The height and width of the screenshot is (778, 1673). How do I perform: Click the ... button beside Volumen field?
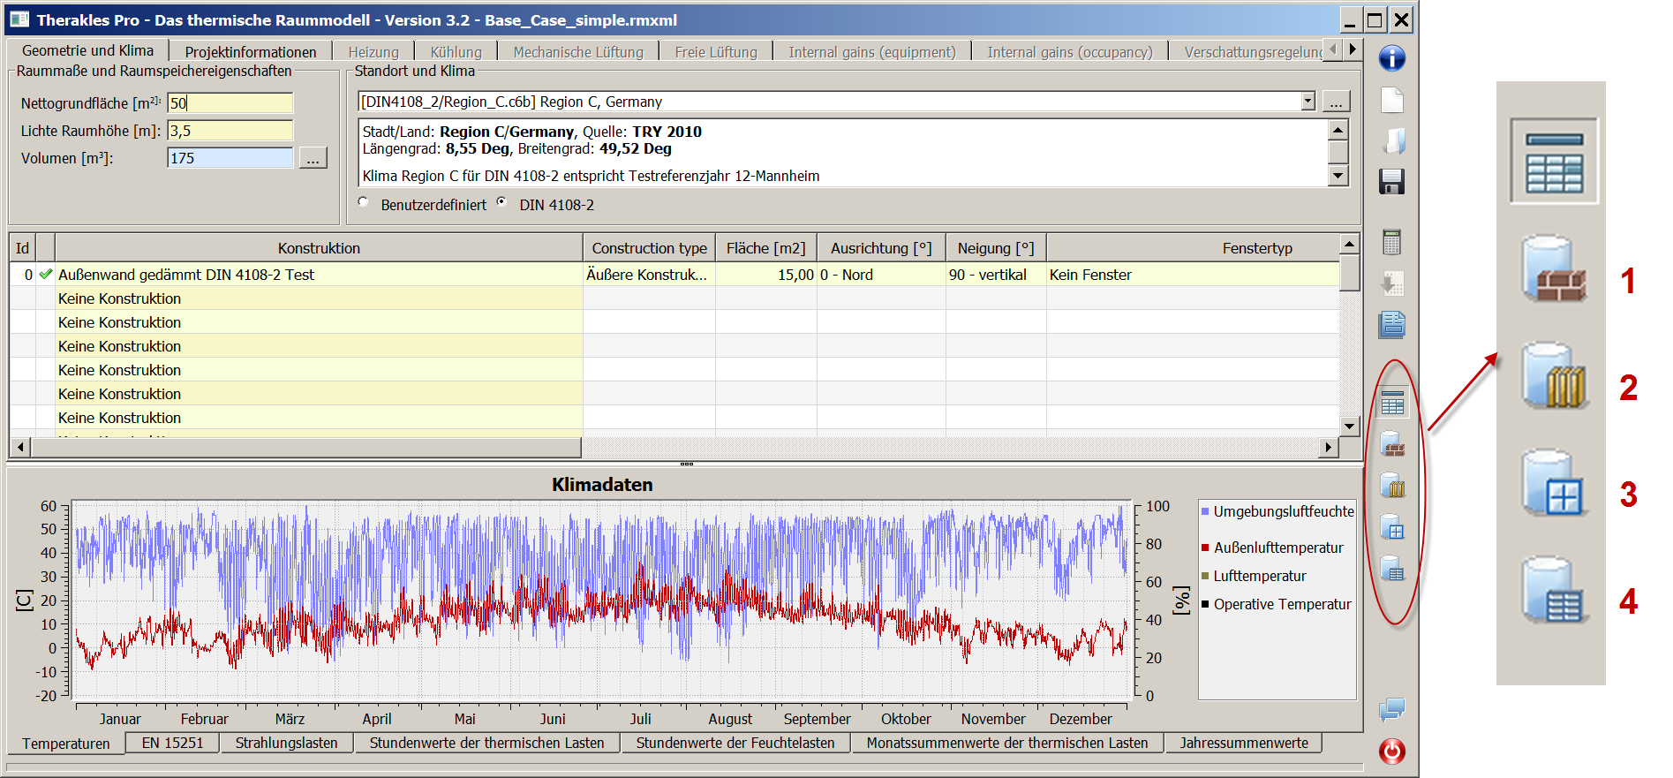coord(313,158)
